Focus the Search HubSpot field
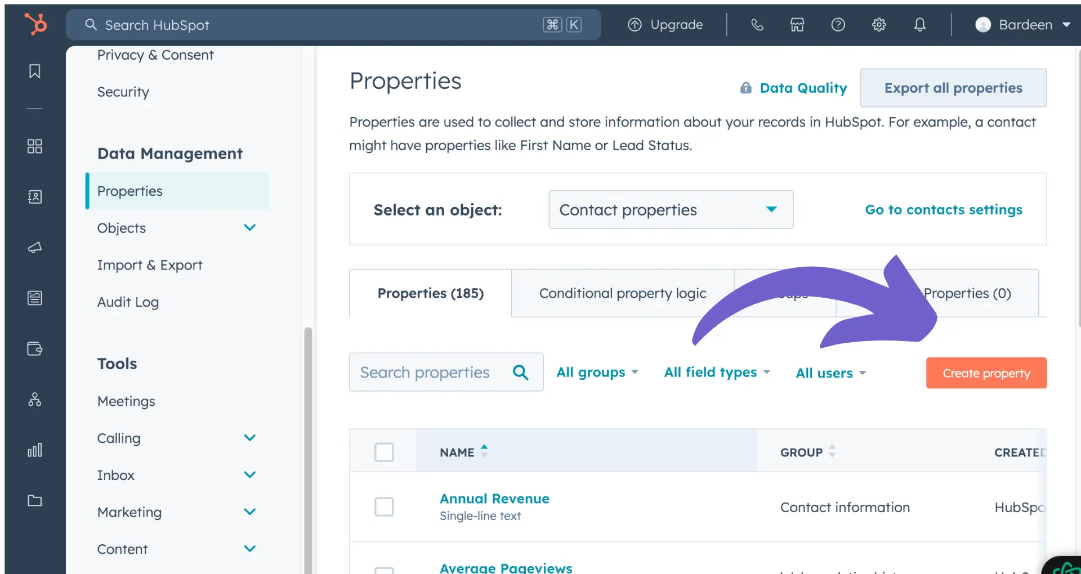This screenshot has width=1081, height=574. point(333,25)
